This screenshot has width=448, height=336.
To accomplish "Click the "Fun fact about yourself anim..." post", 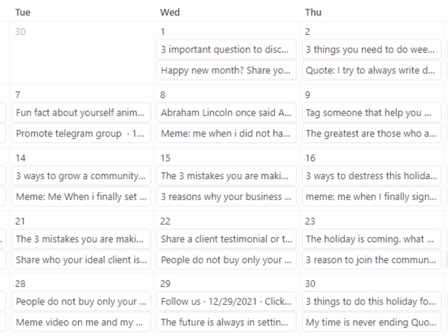I will click(81, 112).
